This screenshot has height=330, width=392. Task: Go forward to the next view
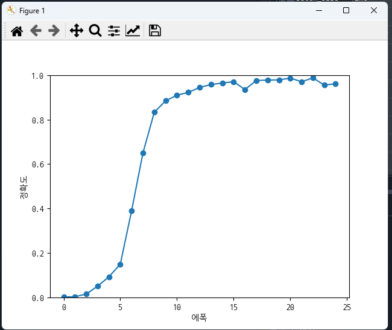[54, 31]
